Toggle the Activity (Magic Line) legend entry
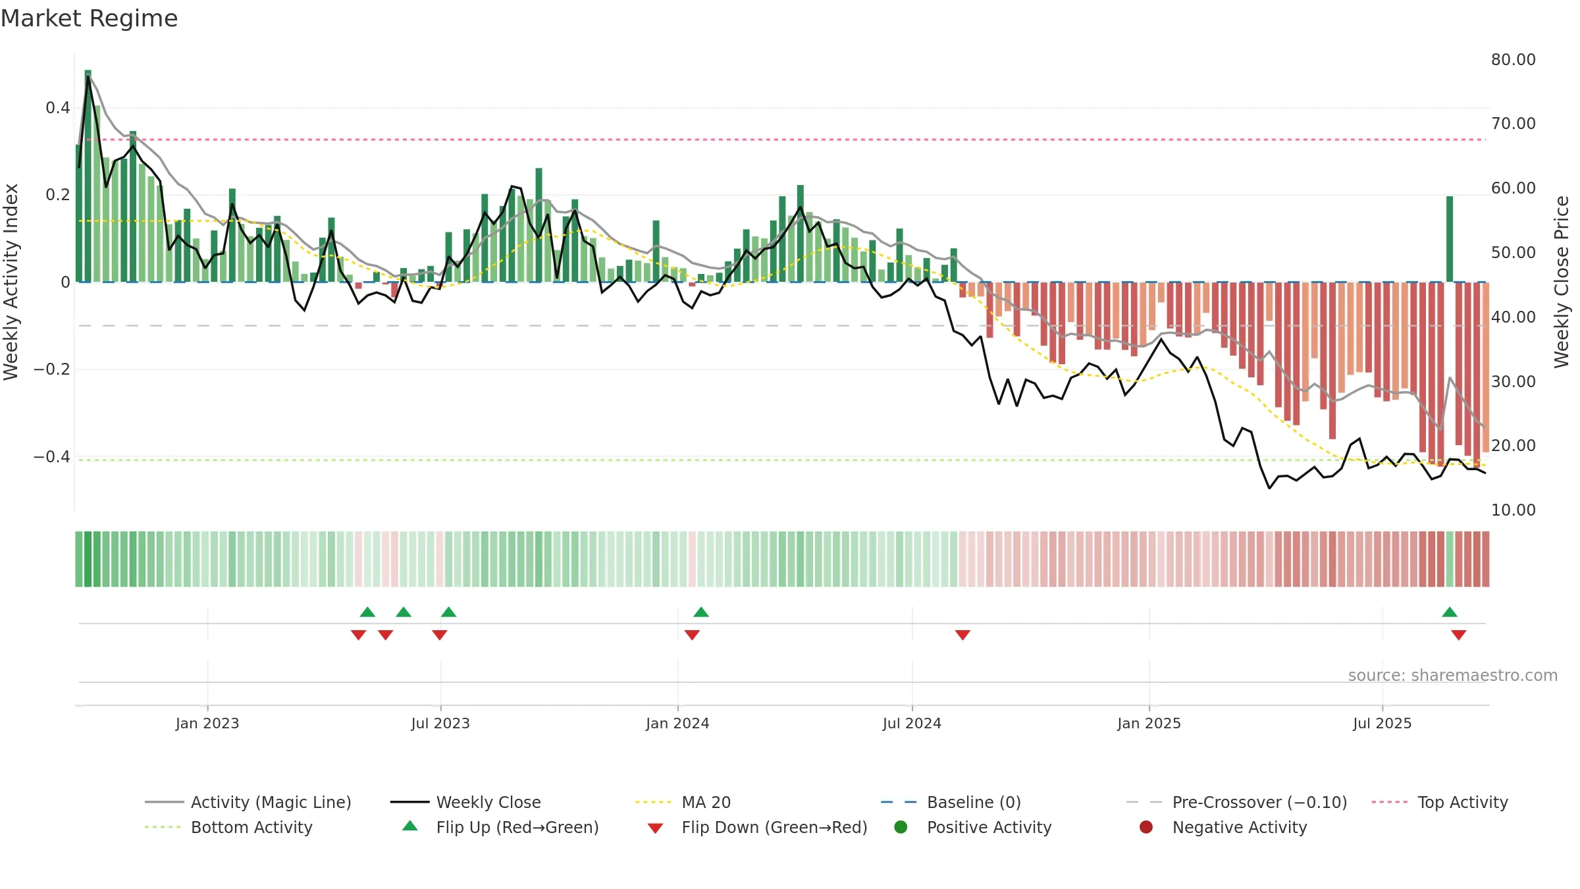The height and width of the screenshot is (889, 1580). click(x=248, y=802)
